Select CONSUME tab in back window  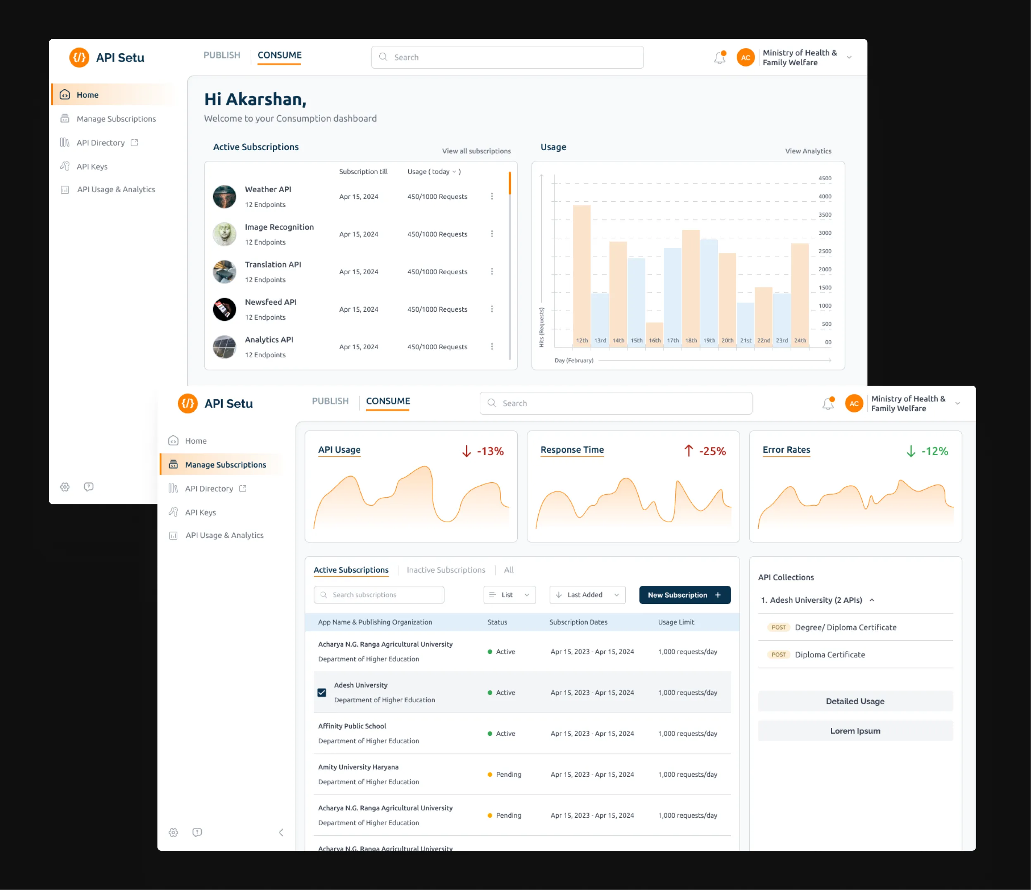click(x=280, y=55)
